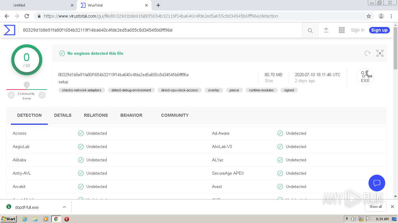Click the taskbar clock 8:34 AM
Viewport: 398px width, 223px height.
click(382, 219)
